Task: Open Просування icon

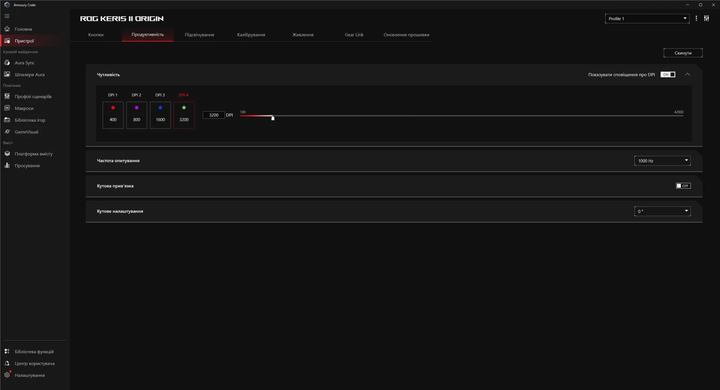Action: pyautogui.click(x=7, y=166)
